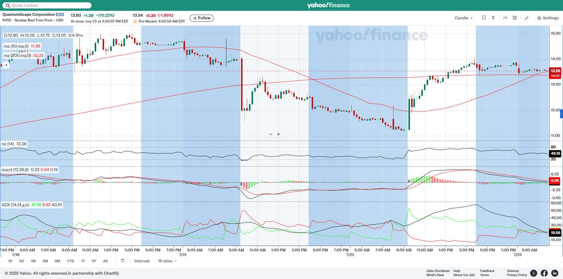Image resolution: width=563 pixels, height=279 pixels.
Task: Zoom in with the chart plus button
Action: (278, 134)
